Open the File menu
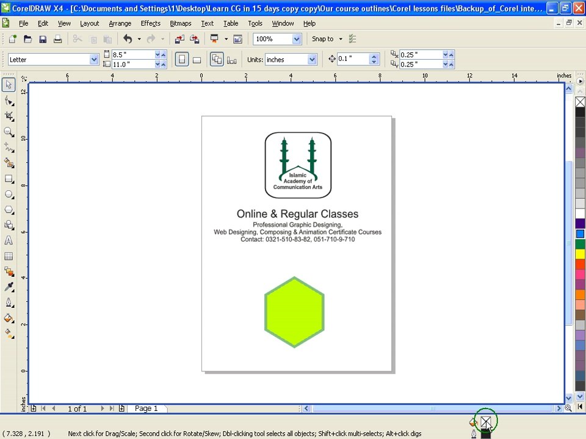Viewport: 586px width, 439px height. (24, 23)
